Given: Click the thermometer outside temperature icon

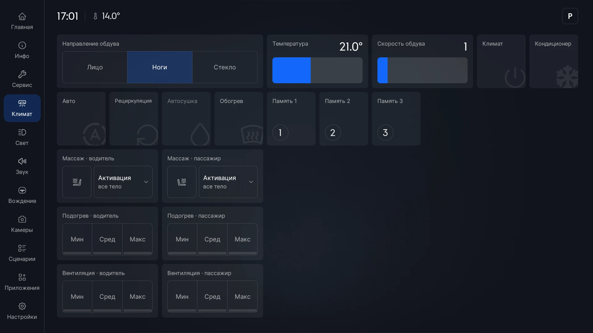Looking at the screenshot, I should click(x=95, y=16).
